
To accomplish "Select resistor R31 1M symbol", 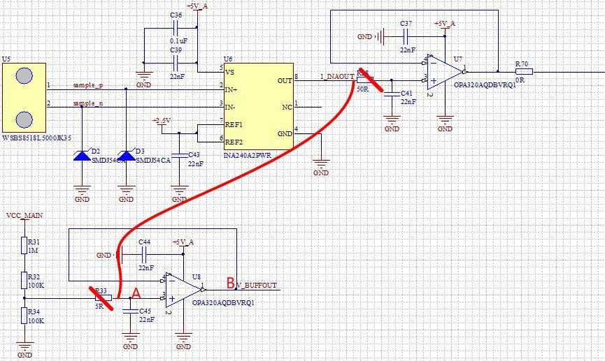I will [24, 246].
